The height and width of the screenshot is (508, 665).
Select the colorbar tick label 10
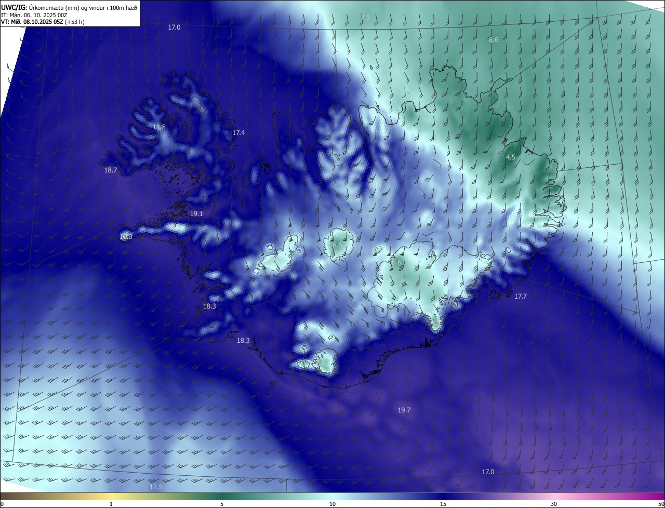[332, 504]
